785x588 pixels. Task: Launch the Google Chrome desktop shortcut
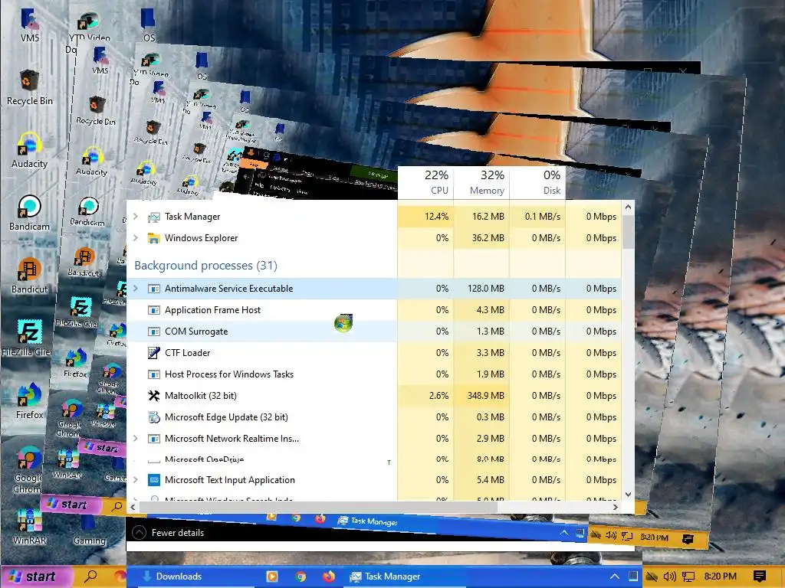[29, 469]
